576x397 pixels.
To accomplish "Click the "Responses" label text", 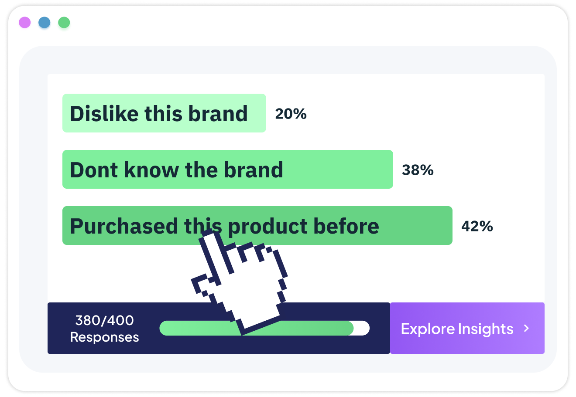I will click(x=105, y=337).
